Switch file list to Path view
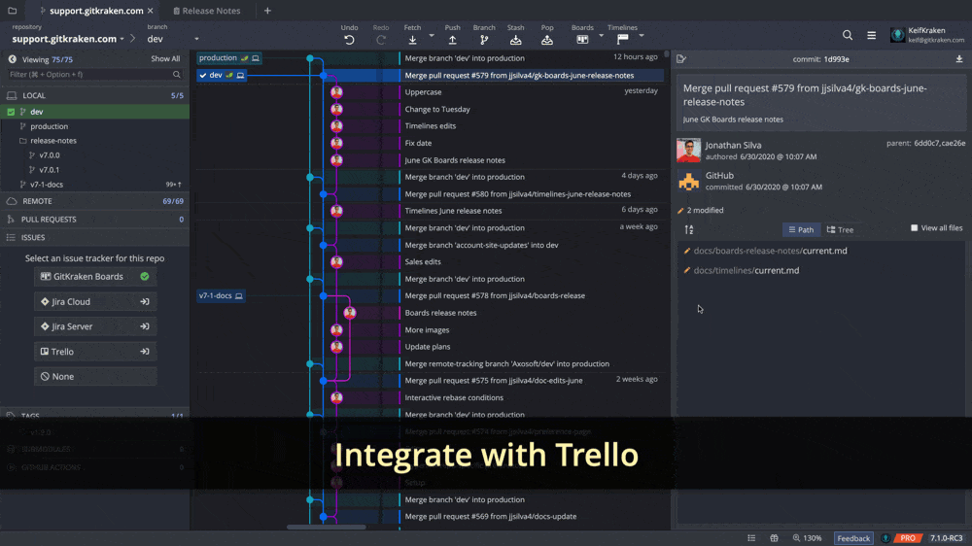This screenshot has height=546, width=972. (801, 230)
